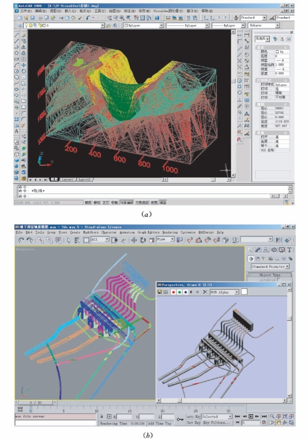Switch to the Layout1 tab in AutoCAD
Screen dimensions: 308x439
tap(67, 179)
